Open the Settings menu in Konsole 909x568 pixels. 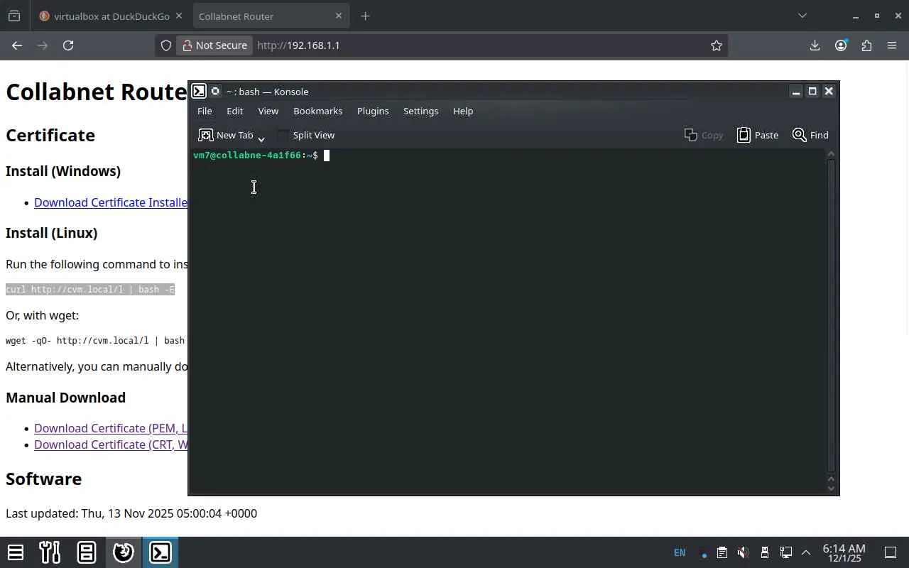tap(420, 111)
